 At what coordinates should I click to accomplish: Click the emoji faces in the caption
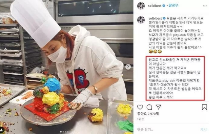point(155,52)
